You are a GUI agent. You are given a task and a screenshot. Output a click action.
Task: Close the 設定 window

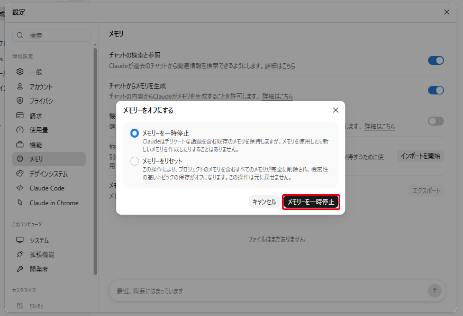coord(447,12)
